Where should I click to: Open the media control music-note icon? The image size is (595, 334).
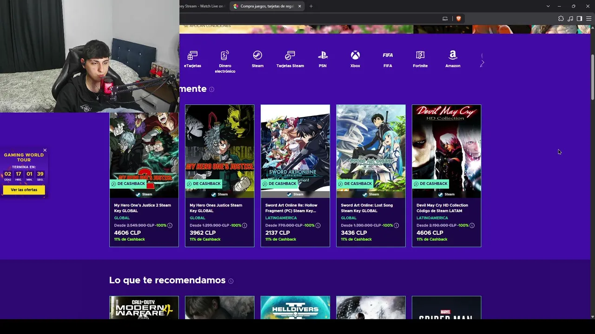tap(570, 19)
